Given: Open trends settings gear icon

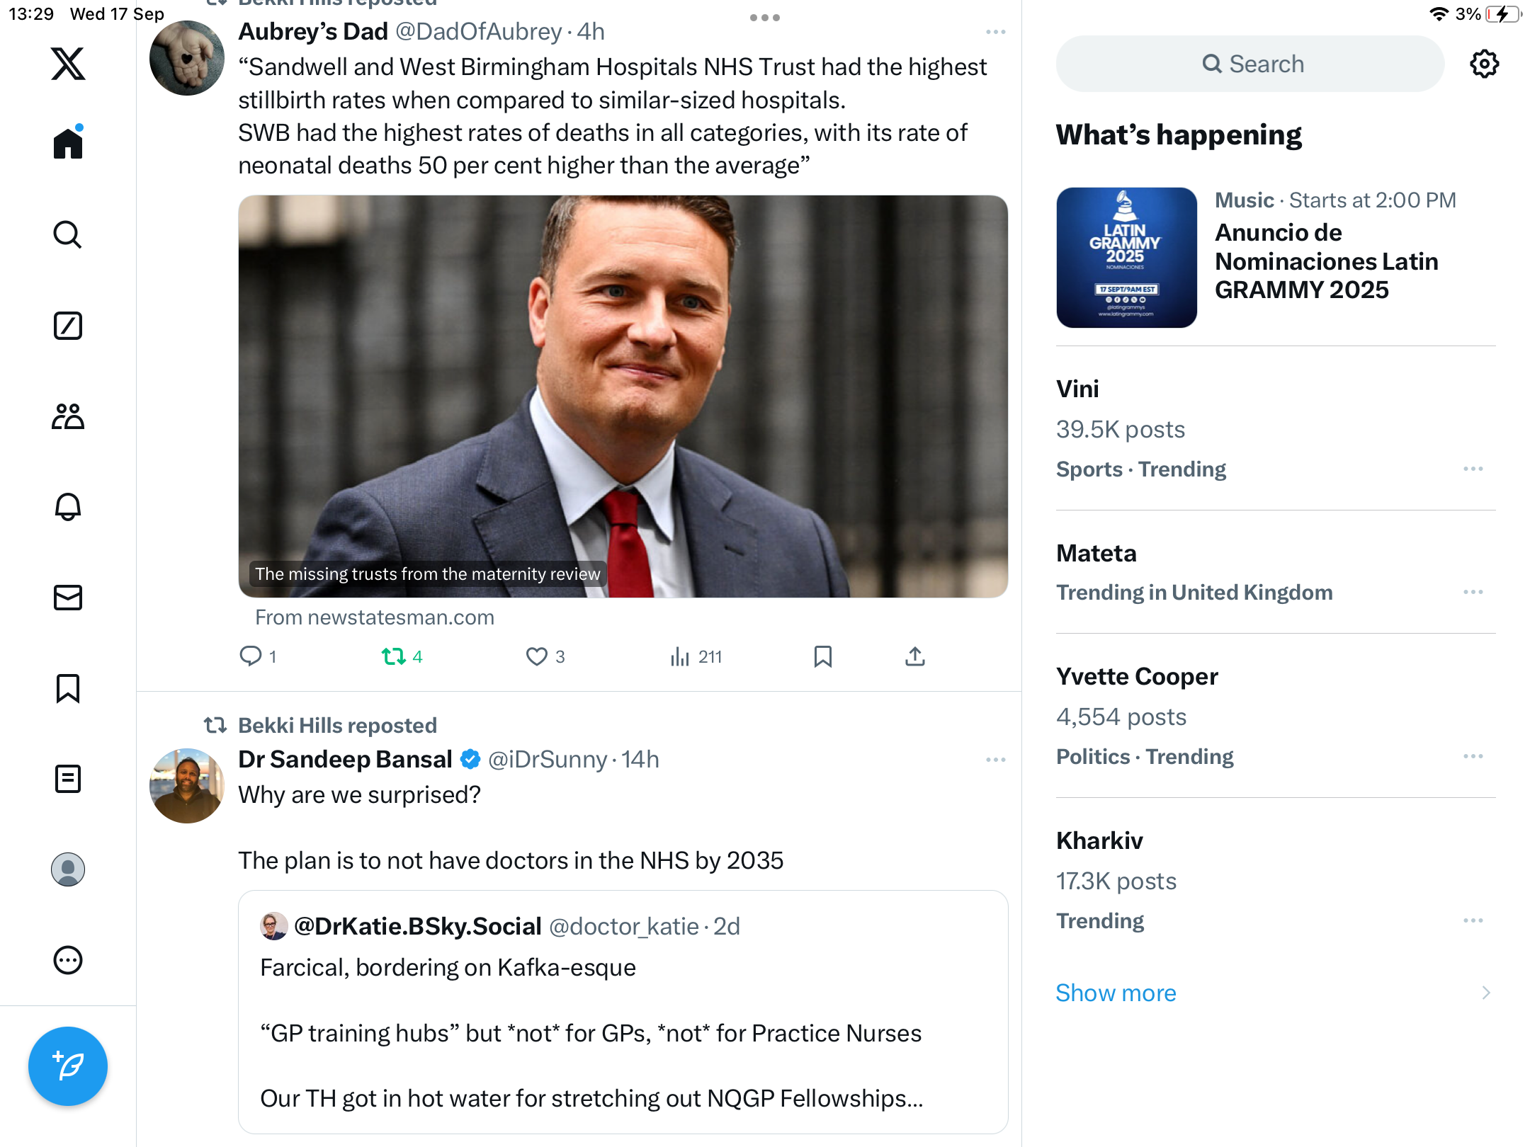Looking at the screenshot, I should [1484, 64].
